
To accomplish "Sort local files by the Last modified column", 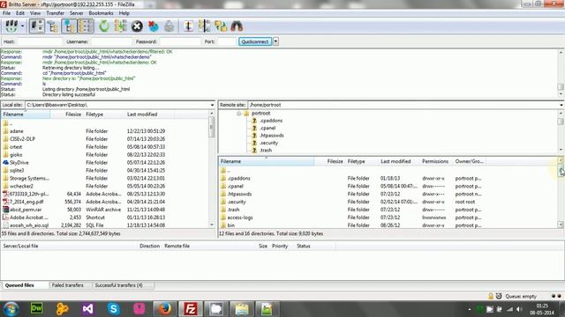I will pyautogui.click(x=150, y=114).
